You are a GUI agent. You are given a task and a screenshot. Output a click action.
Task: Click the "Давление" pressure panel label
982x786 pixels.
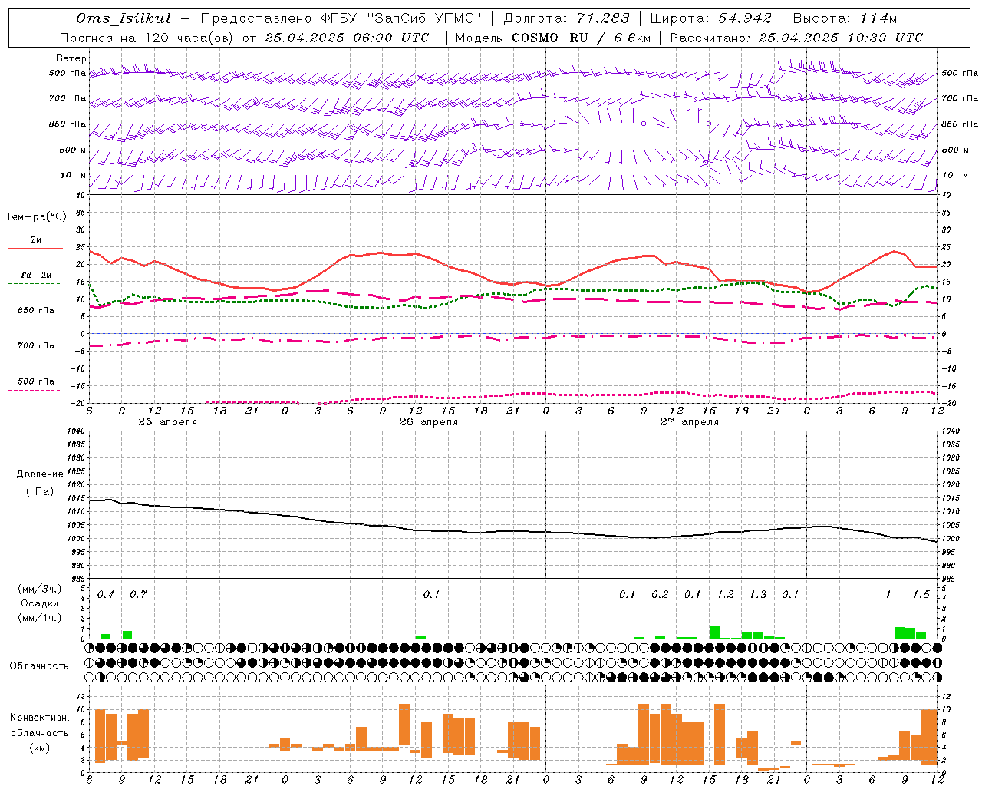40,474
